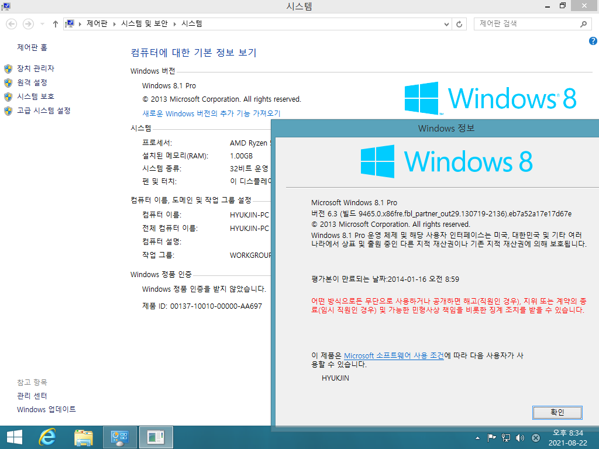Close the 시스템 window

(x=584, y=6)
